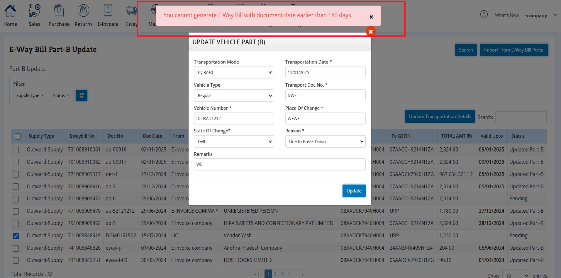Click Update Transportation Details button
This screenshot has height=278, width=561.
pos(440,117)
